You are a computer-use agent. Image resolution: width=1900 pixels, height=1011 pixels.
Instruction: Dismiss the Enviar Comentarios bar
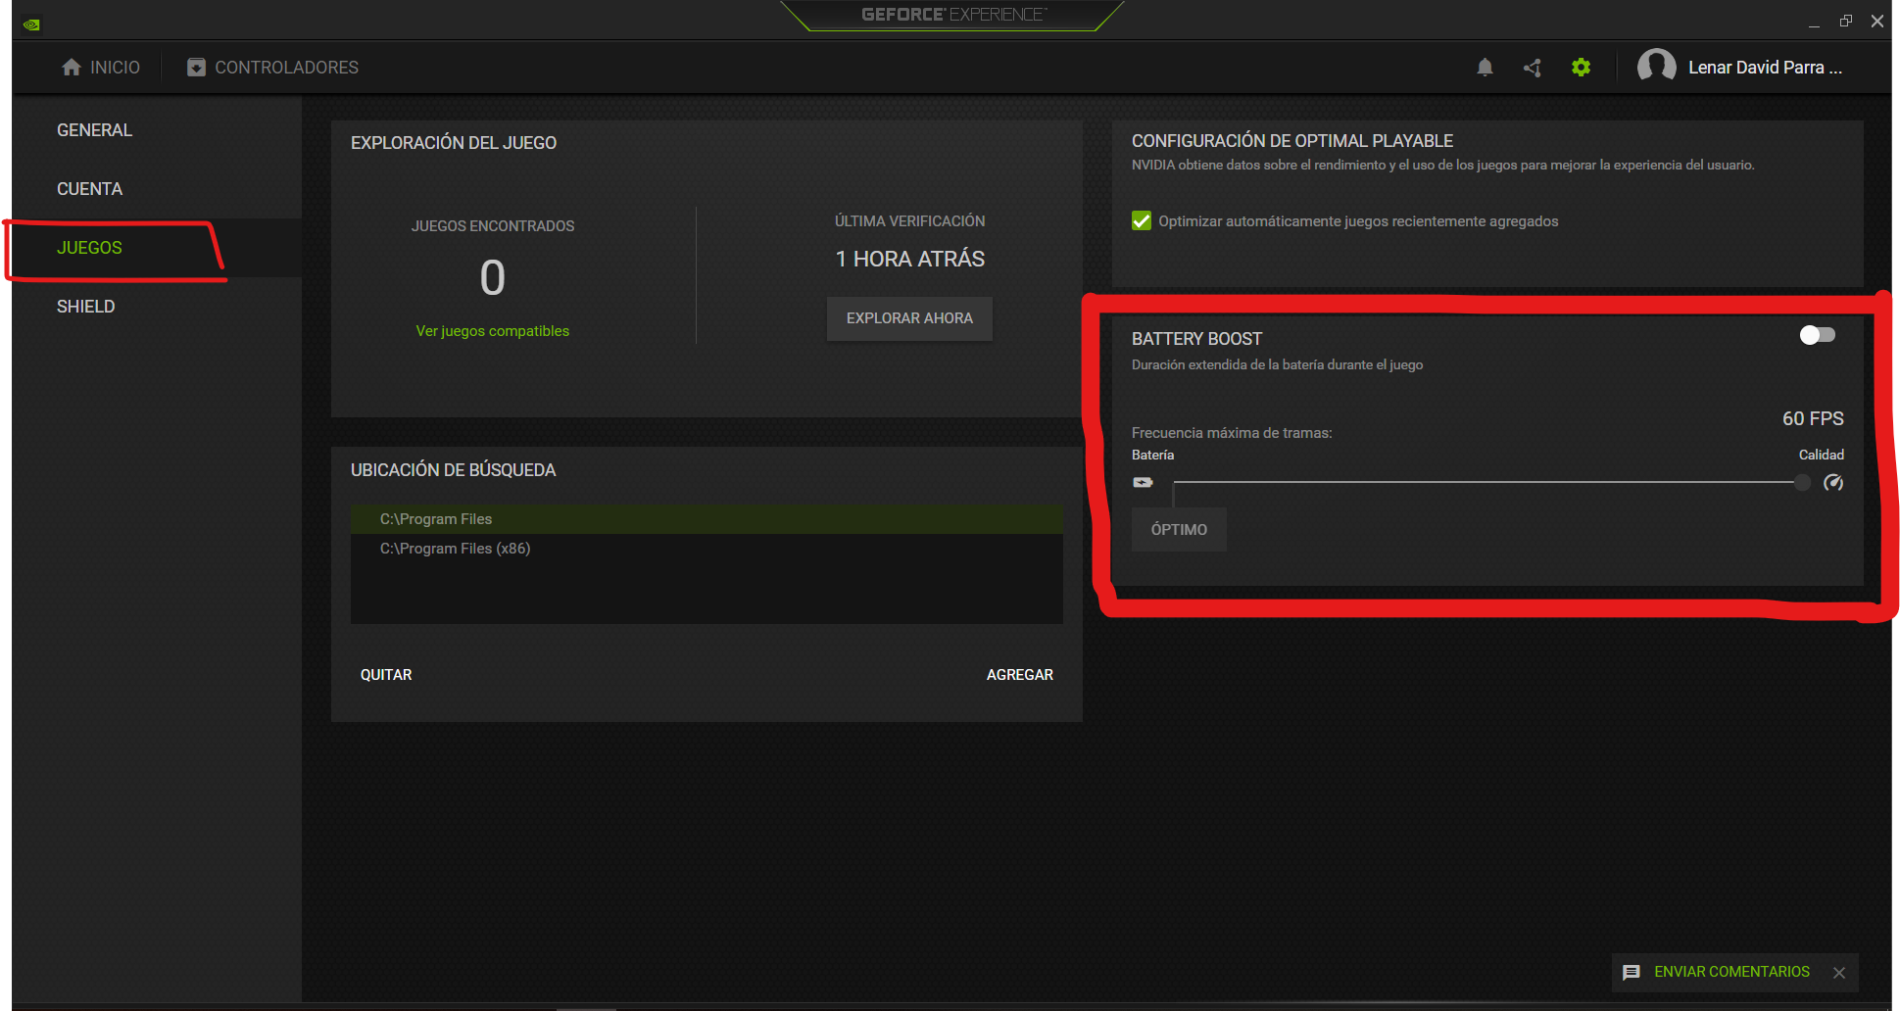coord(1839,972)
